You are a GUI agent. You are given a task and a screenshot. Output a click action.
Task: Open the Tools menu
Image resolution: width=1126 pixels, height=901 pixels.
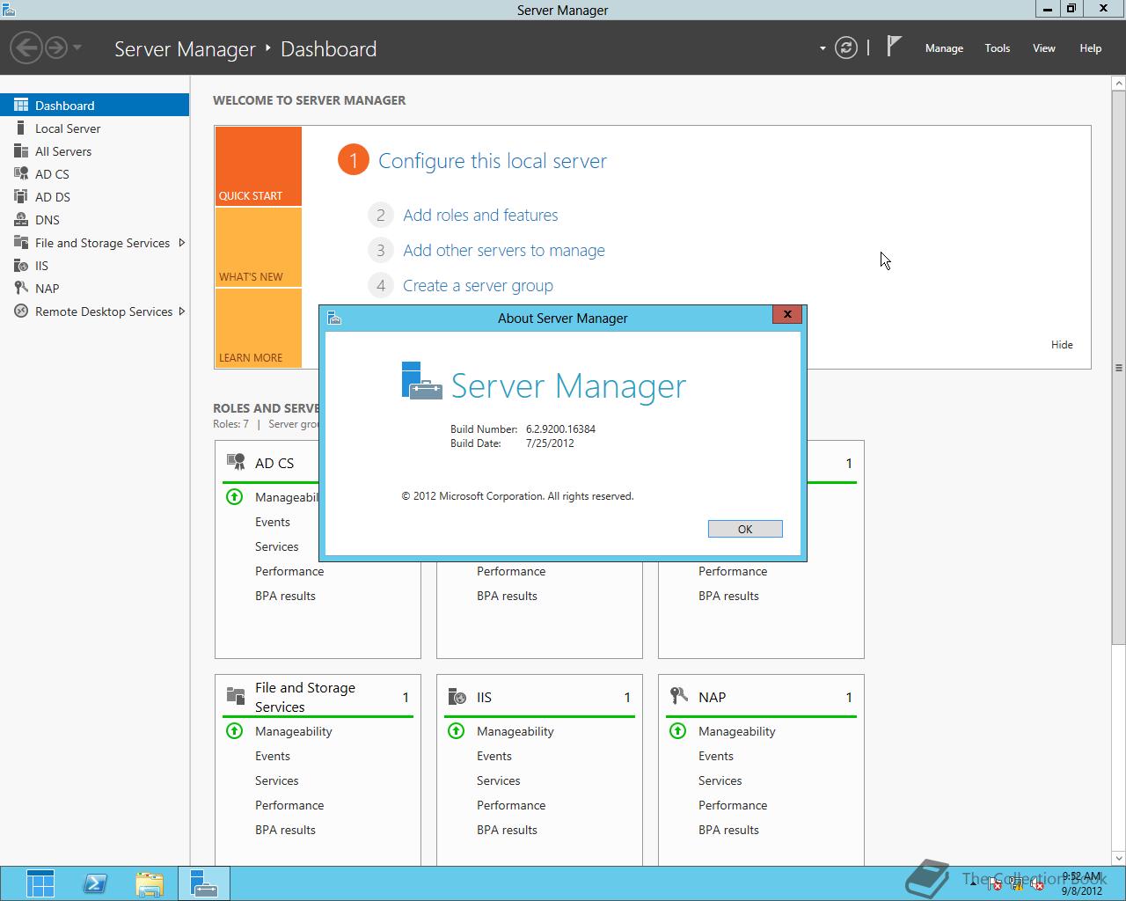coord(998,48)
